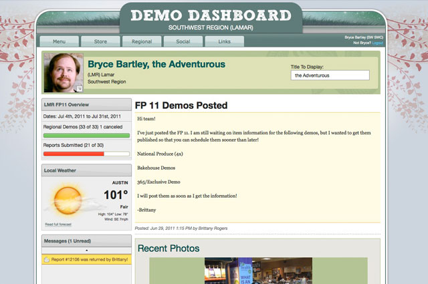Viewport: 428px width, 284px height.
Task: Collapse the Messages list arrow
Action: [86, 250]
